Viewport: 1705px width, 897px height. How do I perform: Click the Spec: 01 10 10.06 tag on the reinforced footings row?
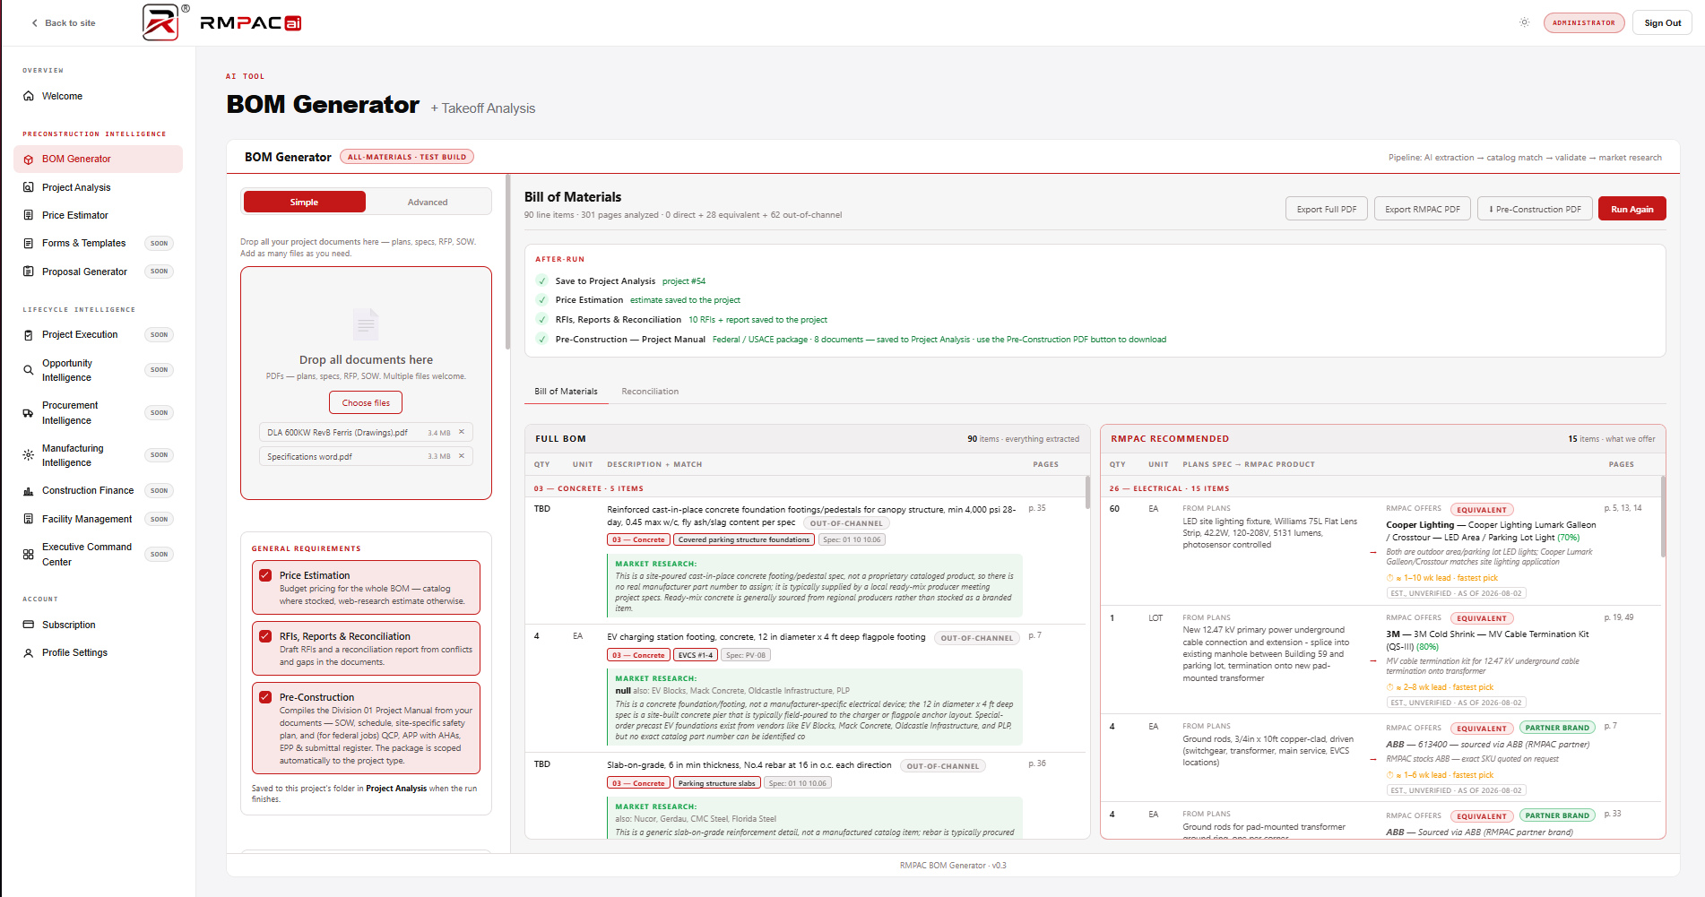852,539
